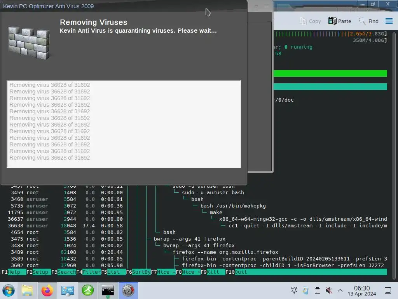Image resolution: width=398 pixels, height=299 pixels.
Task: Click the Paste toolbar button in terminal
Action: [x=339, y=21]
